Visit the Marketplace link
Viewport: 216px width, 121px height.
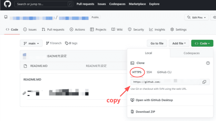tap(137, 4)
